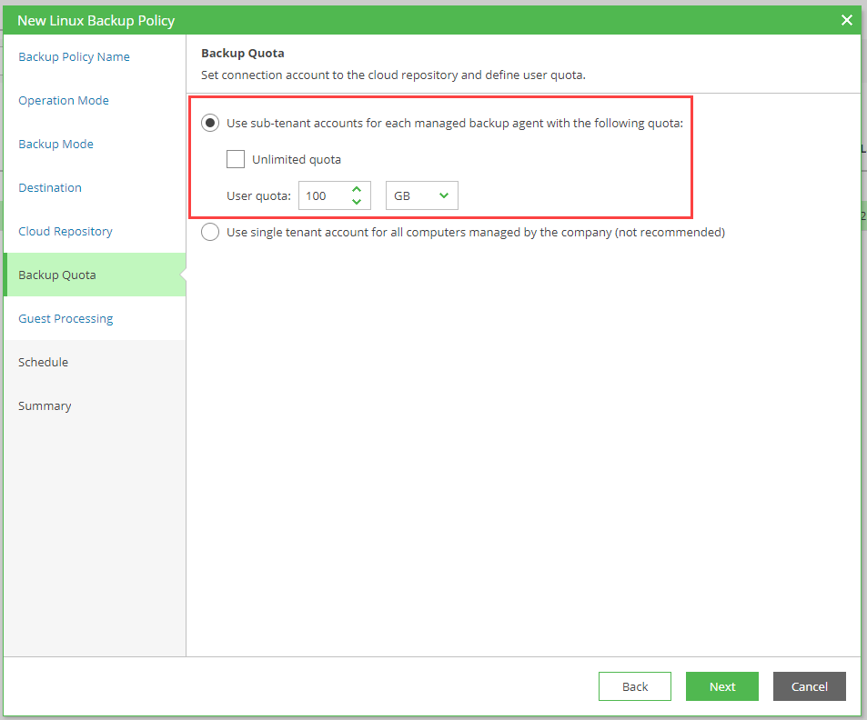This screenshot has height=720, width=867.
Task: Choose the sub-tenant accounts radio option
Action: point(210,123)
